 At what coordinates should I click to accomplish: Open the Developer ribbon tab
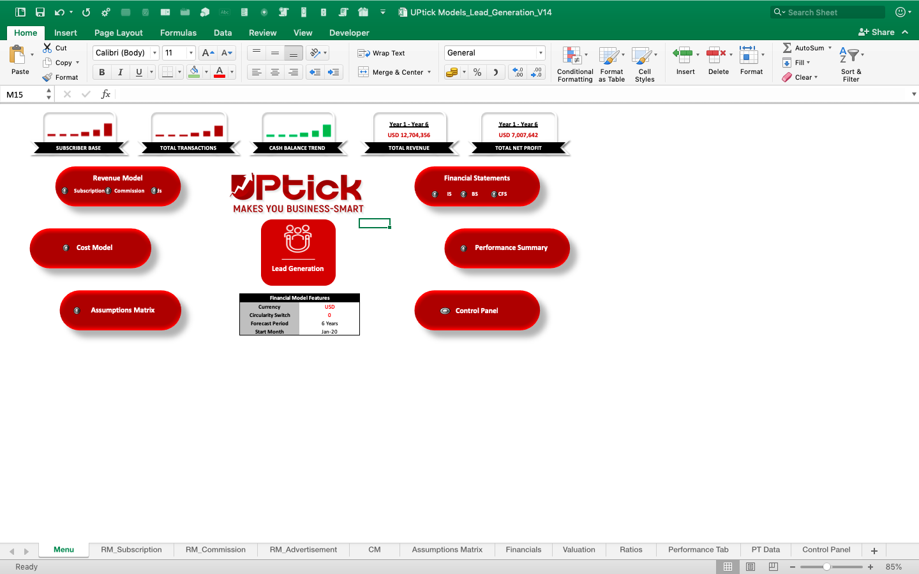coord(349,33)
